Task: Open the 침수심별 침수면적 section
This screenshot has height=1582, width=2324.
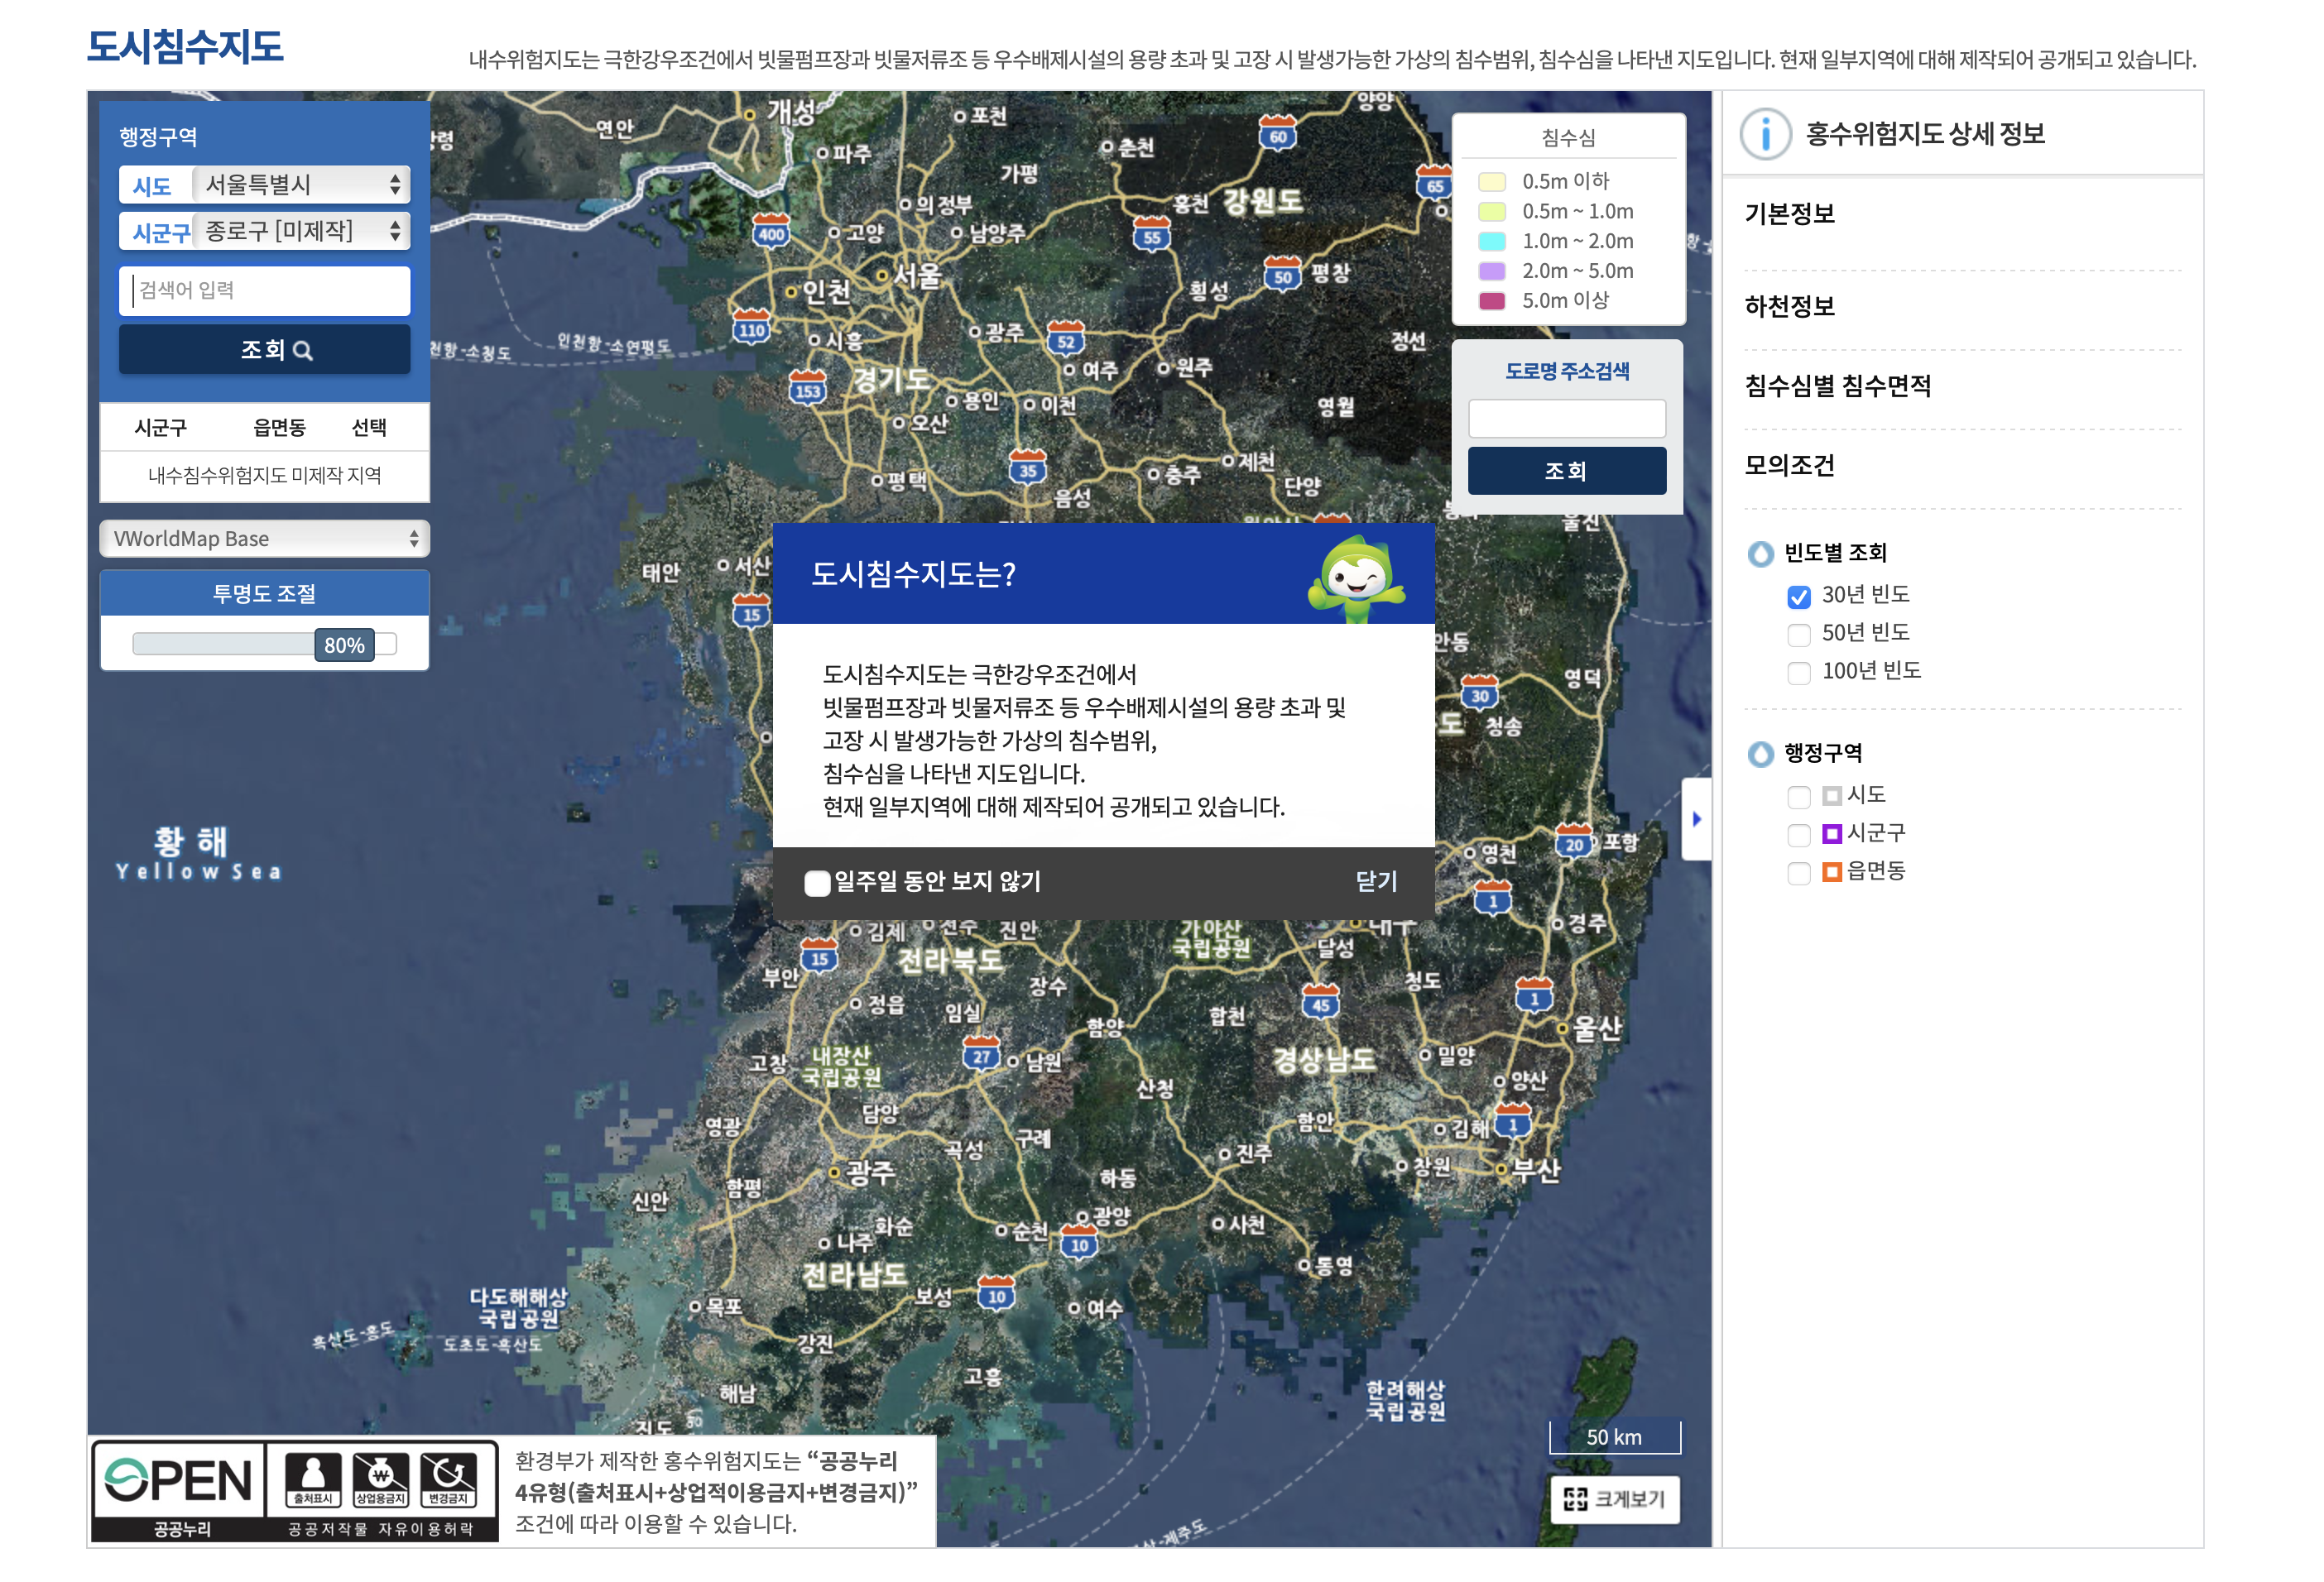Action: (x=1838, y=386)
